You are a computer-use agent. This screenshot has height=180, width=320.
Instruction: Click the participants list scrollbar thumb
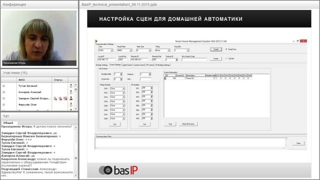(75, 89)
